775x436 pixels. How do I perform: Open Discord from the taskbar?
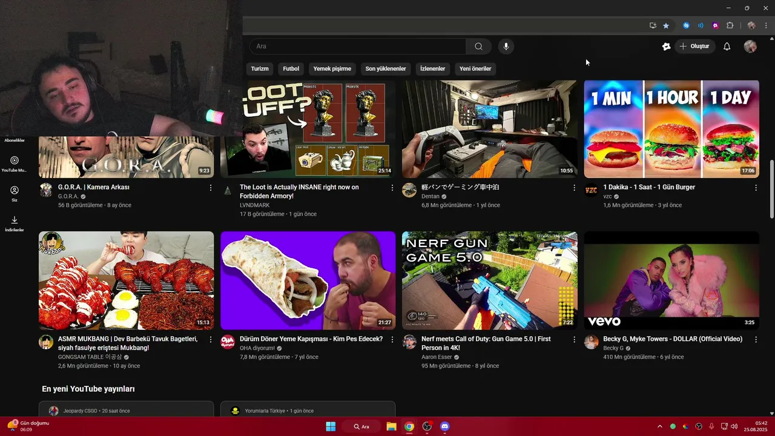click(x=445, y=426)
